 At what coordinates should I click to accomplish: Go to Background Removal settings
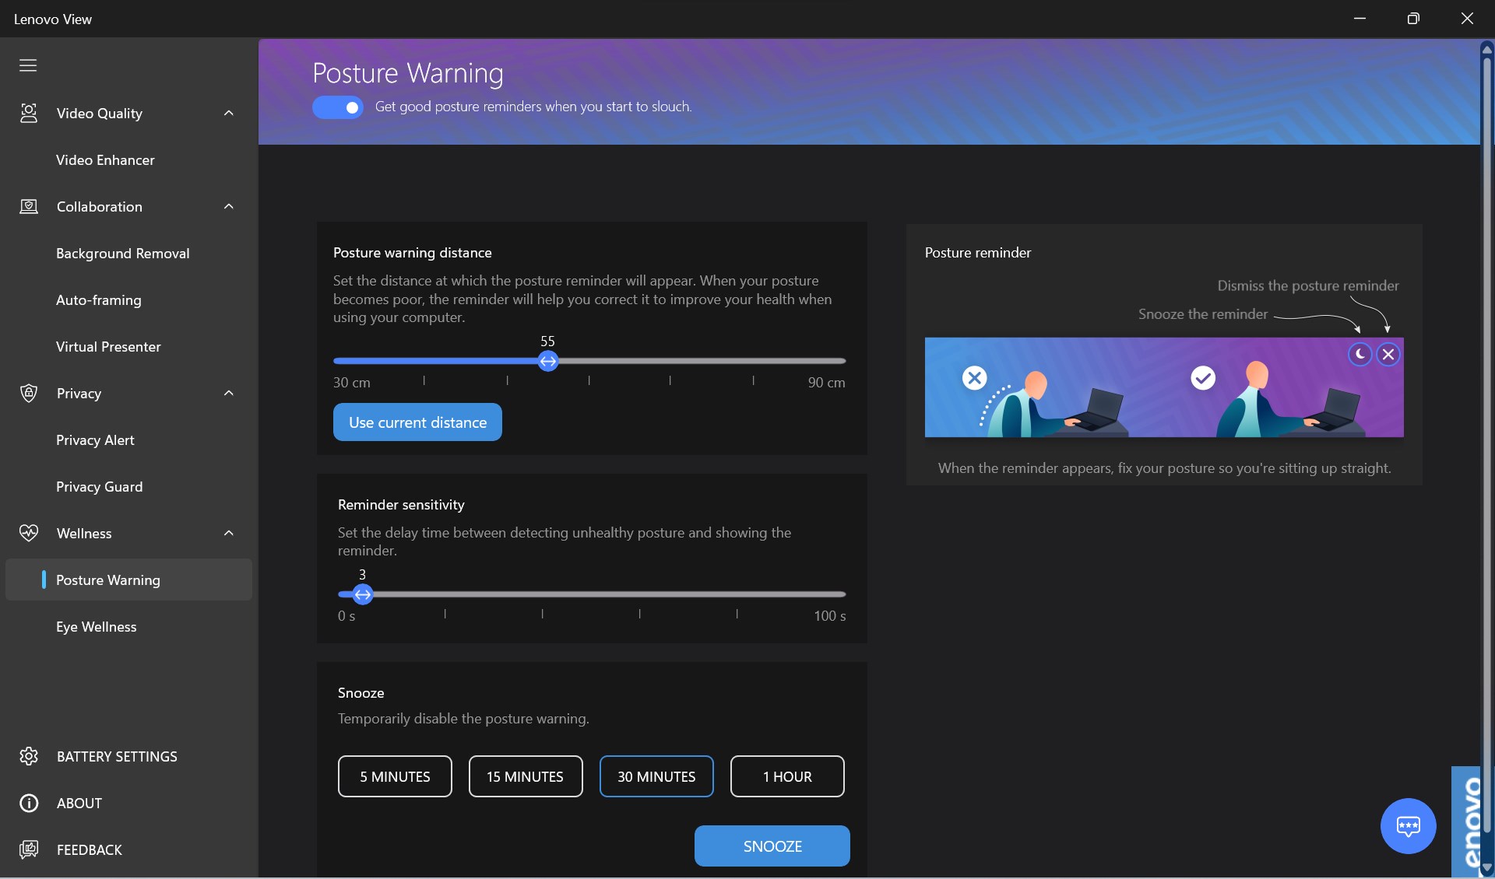point(122,254)
